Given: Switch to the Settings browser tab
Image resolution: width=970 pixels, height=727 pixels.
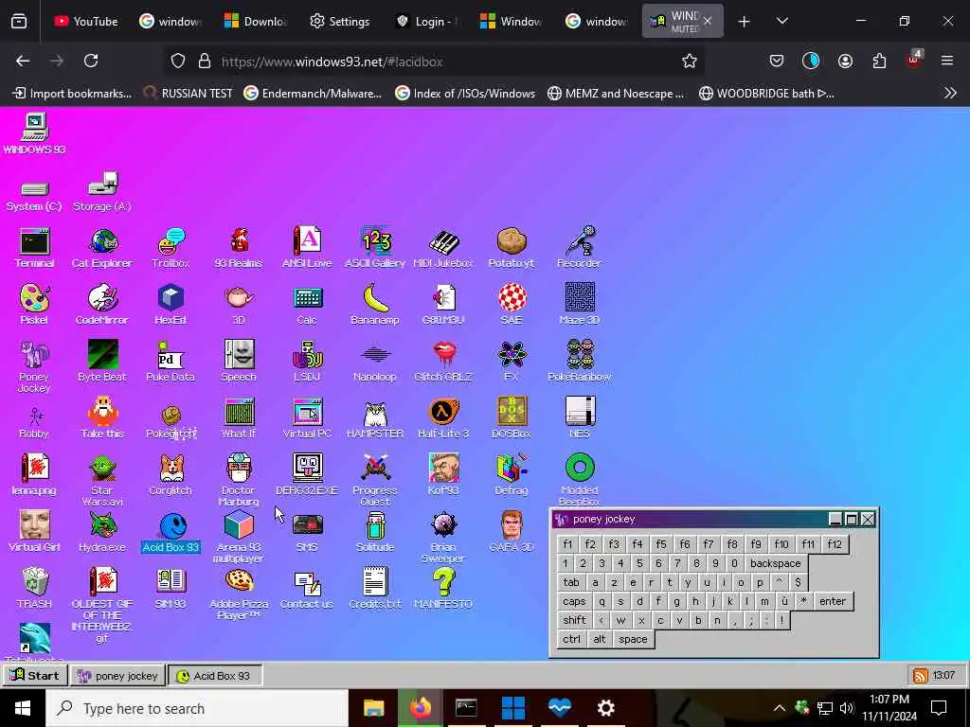Looking at the screenshot, I should pyautogui.click(x=339, y=21).
